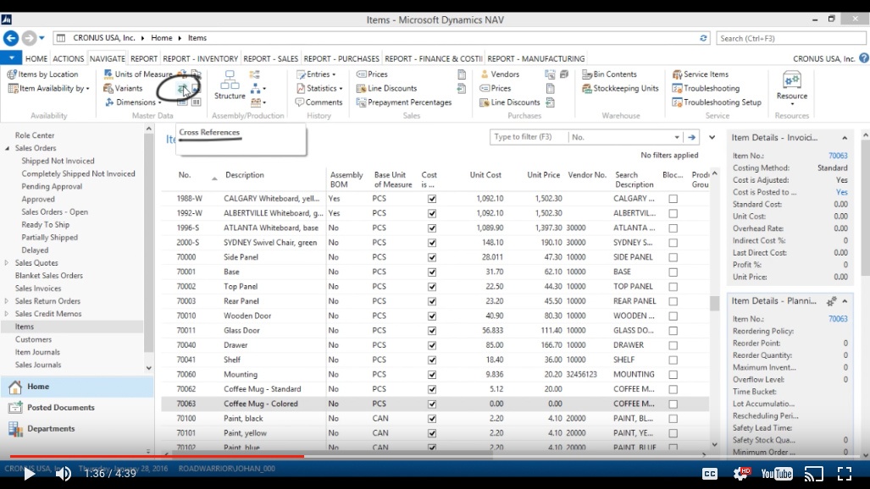Select Role Center in navigation pane
This screenshot has width=870, height=489.
point(35,135)
